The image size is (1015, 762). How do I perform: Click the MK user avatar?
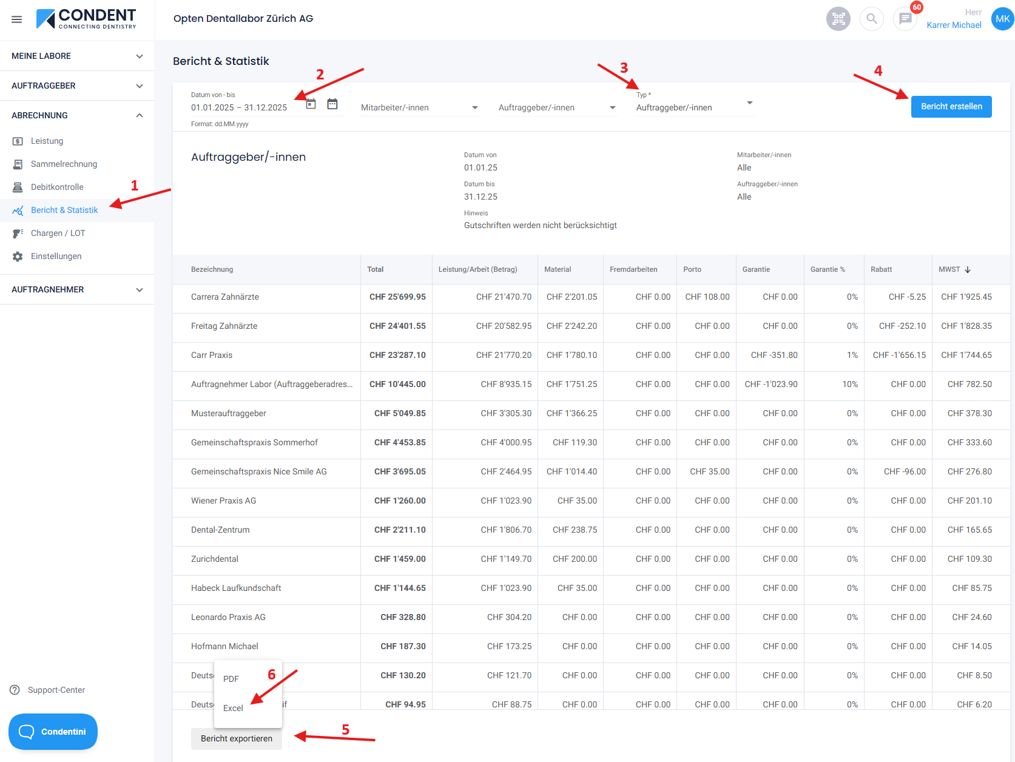[1002, 19]
